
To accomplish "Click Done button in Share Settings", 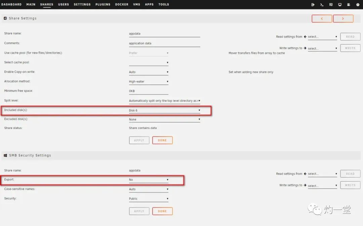I will coord(162,140).
